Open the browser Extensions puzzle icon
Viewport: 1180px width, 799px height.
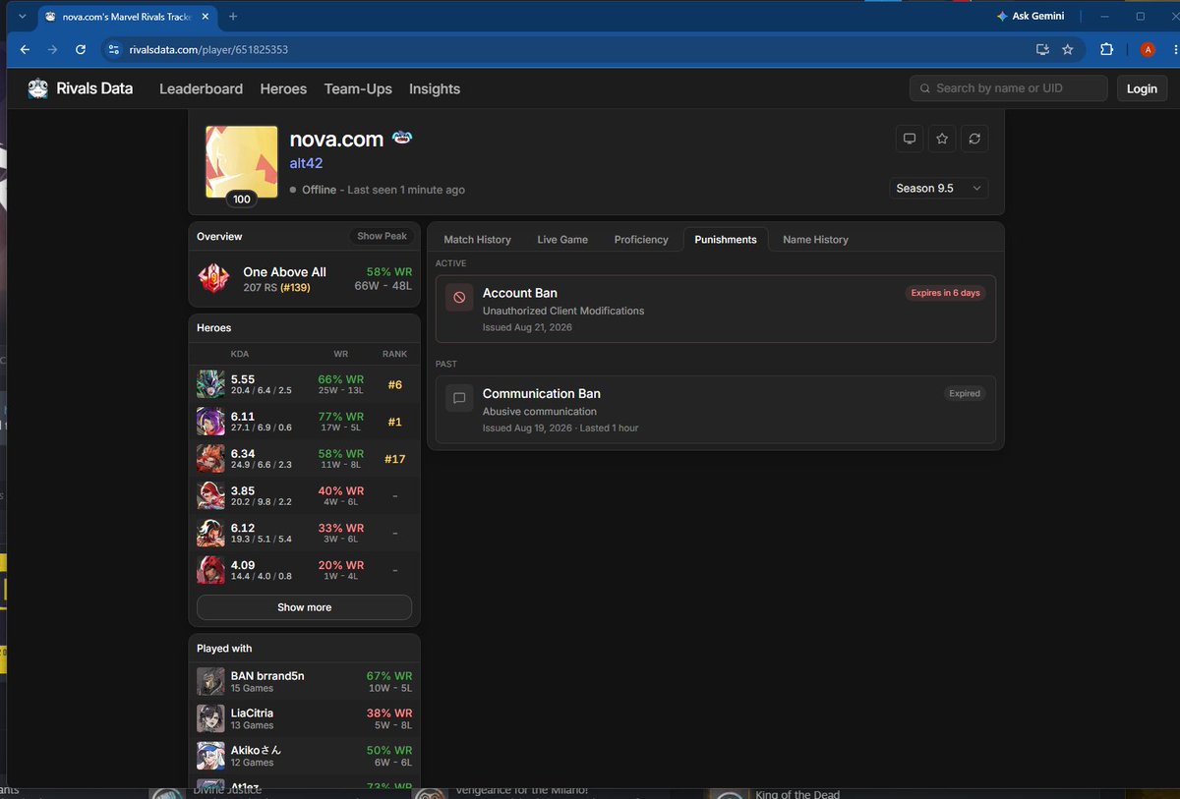point(1106,49)
